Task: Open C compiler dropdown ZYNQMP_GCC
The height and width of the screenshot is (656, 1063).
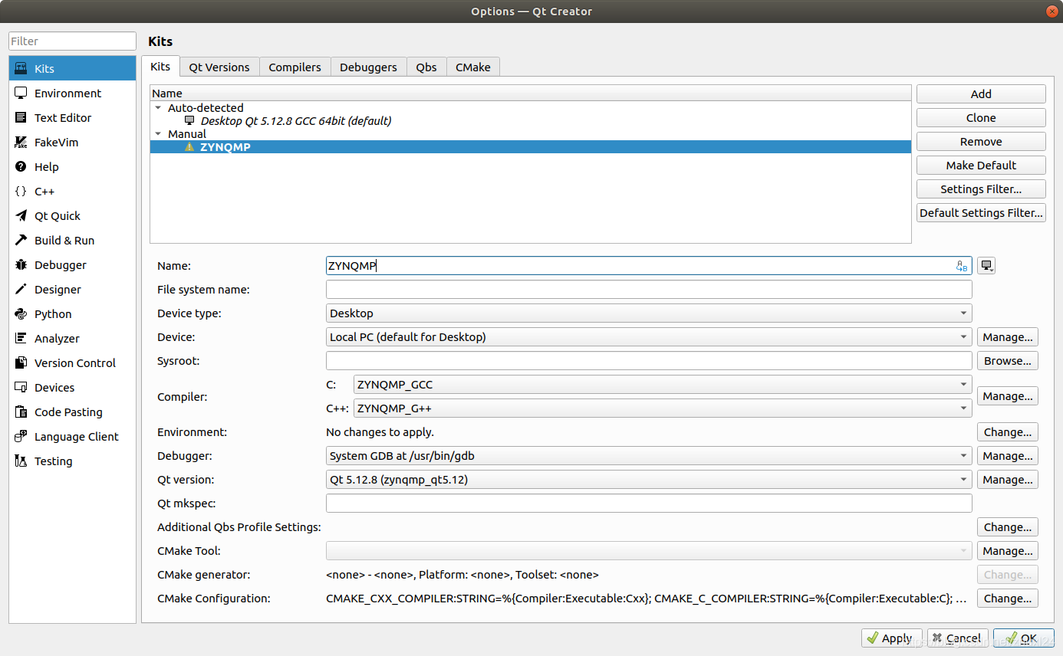Action: 663,384
